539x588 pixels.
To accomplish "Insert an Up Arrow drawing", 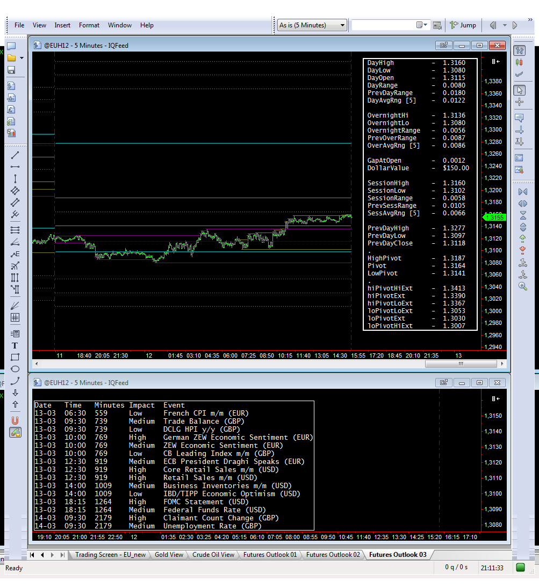I will (x=15, y=404).
